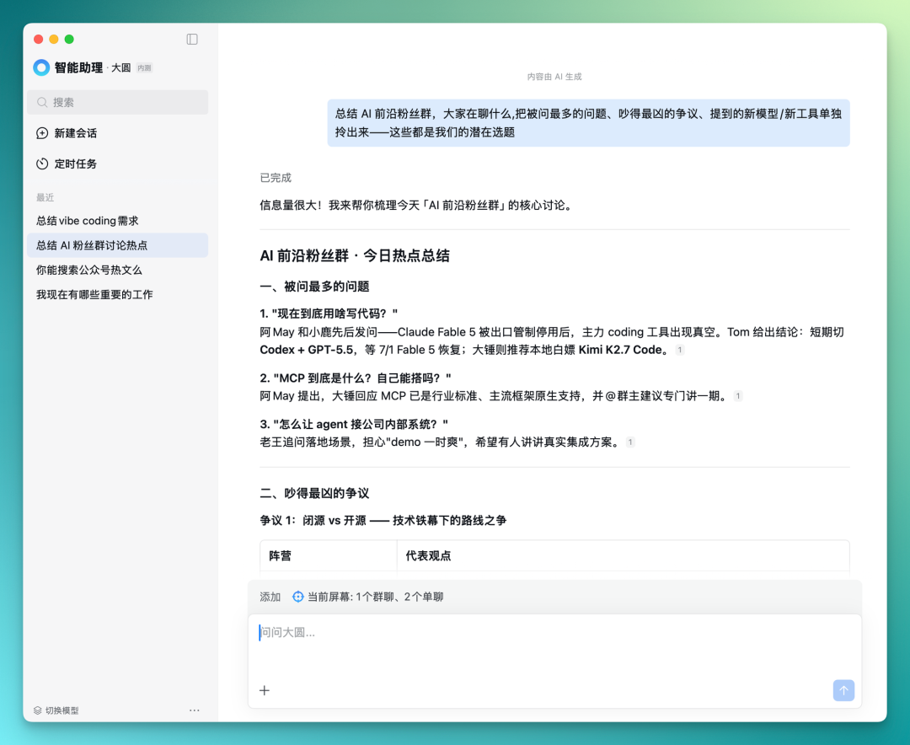Click the current screen target icon
This screenshot has height=745, width=910.
pyautogui.click(x=297, y=597)
